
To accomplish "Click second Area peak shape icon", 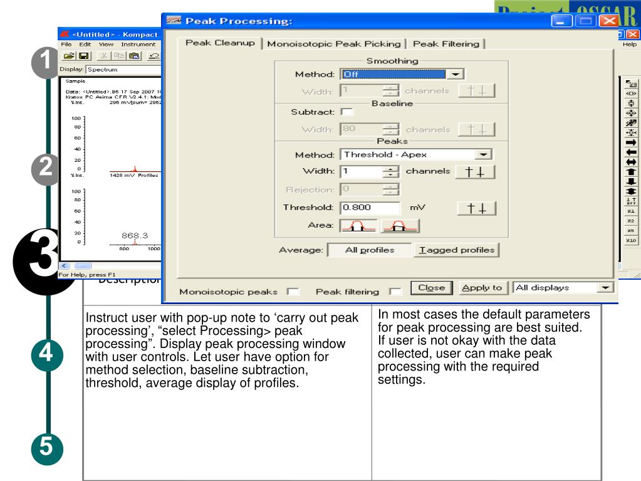I will tap(400, 226).
